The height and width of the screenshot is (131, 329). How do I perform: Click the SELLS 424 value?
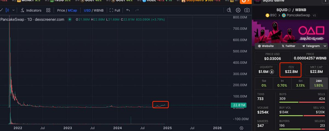click(322, 98)
